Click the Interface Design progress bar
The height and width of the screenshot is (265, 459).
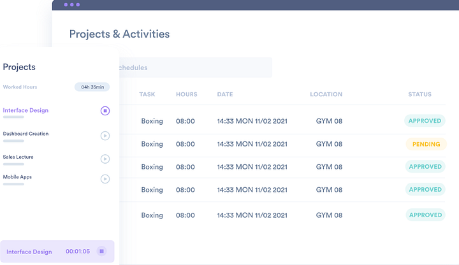coord(13,117)
